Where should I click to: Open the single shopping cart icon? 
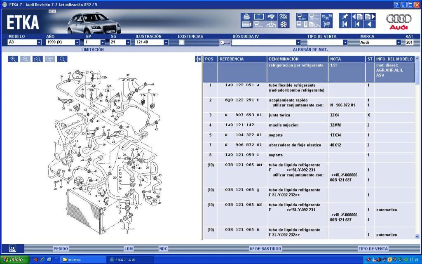[x=326, y=24]
